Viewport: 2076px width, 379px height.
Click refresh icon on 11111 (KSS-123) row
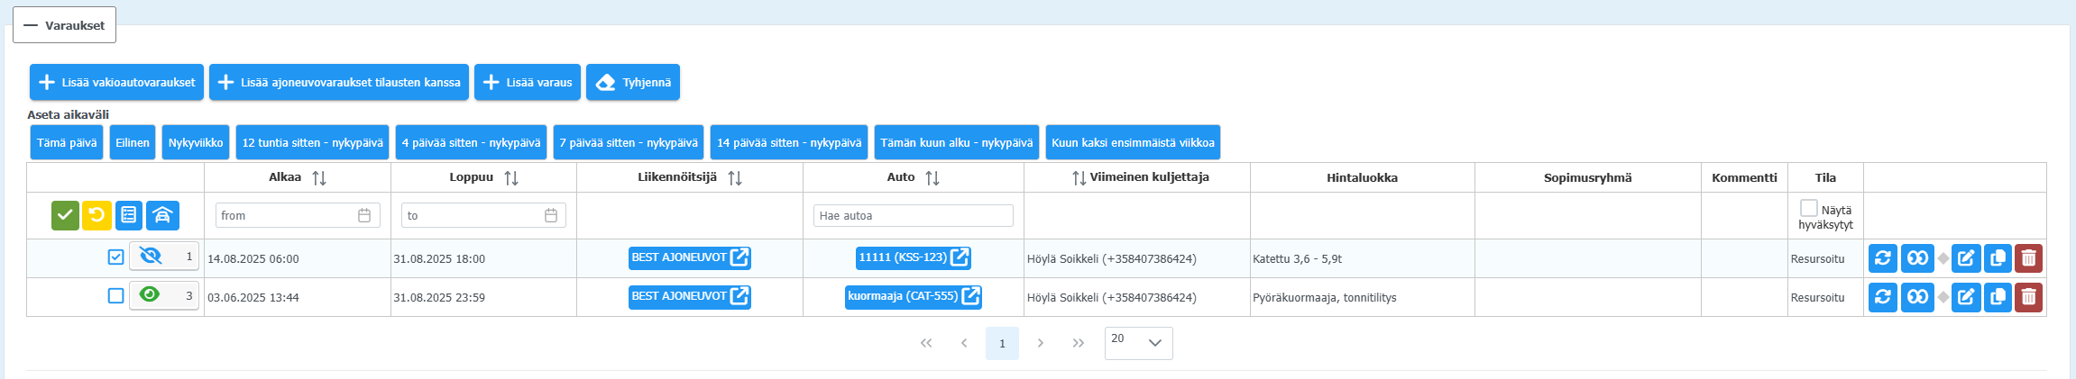(x=1882, y=258)
